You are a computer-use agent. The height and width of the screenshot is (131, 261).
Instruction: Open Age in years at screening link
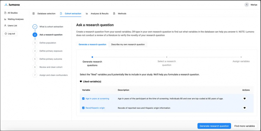pyautogui.click(x=97, y=99)
